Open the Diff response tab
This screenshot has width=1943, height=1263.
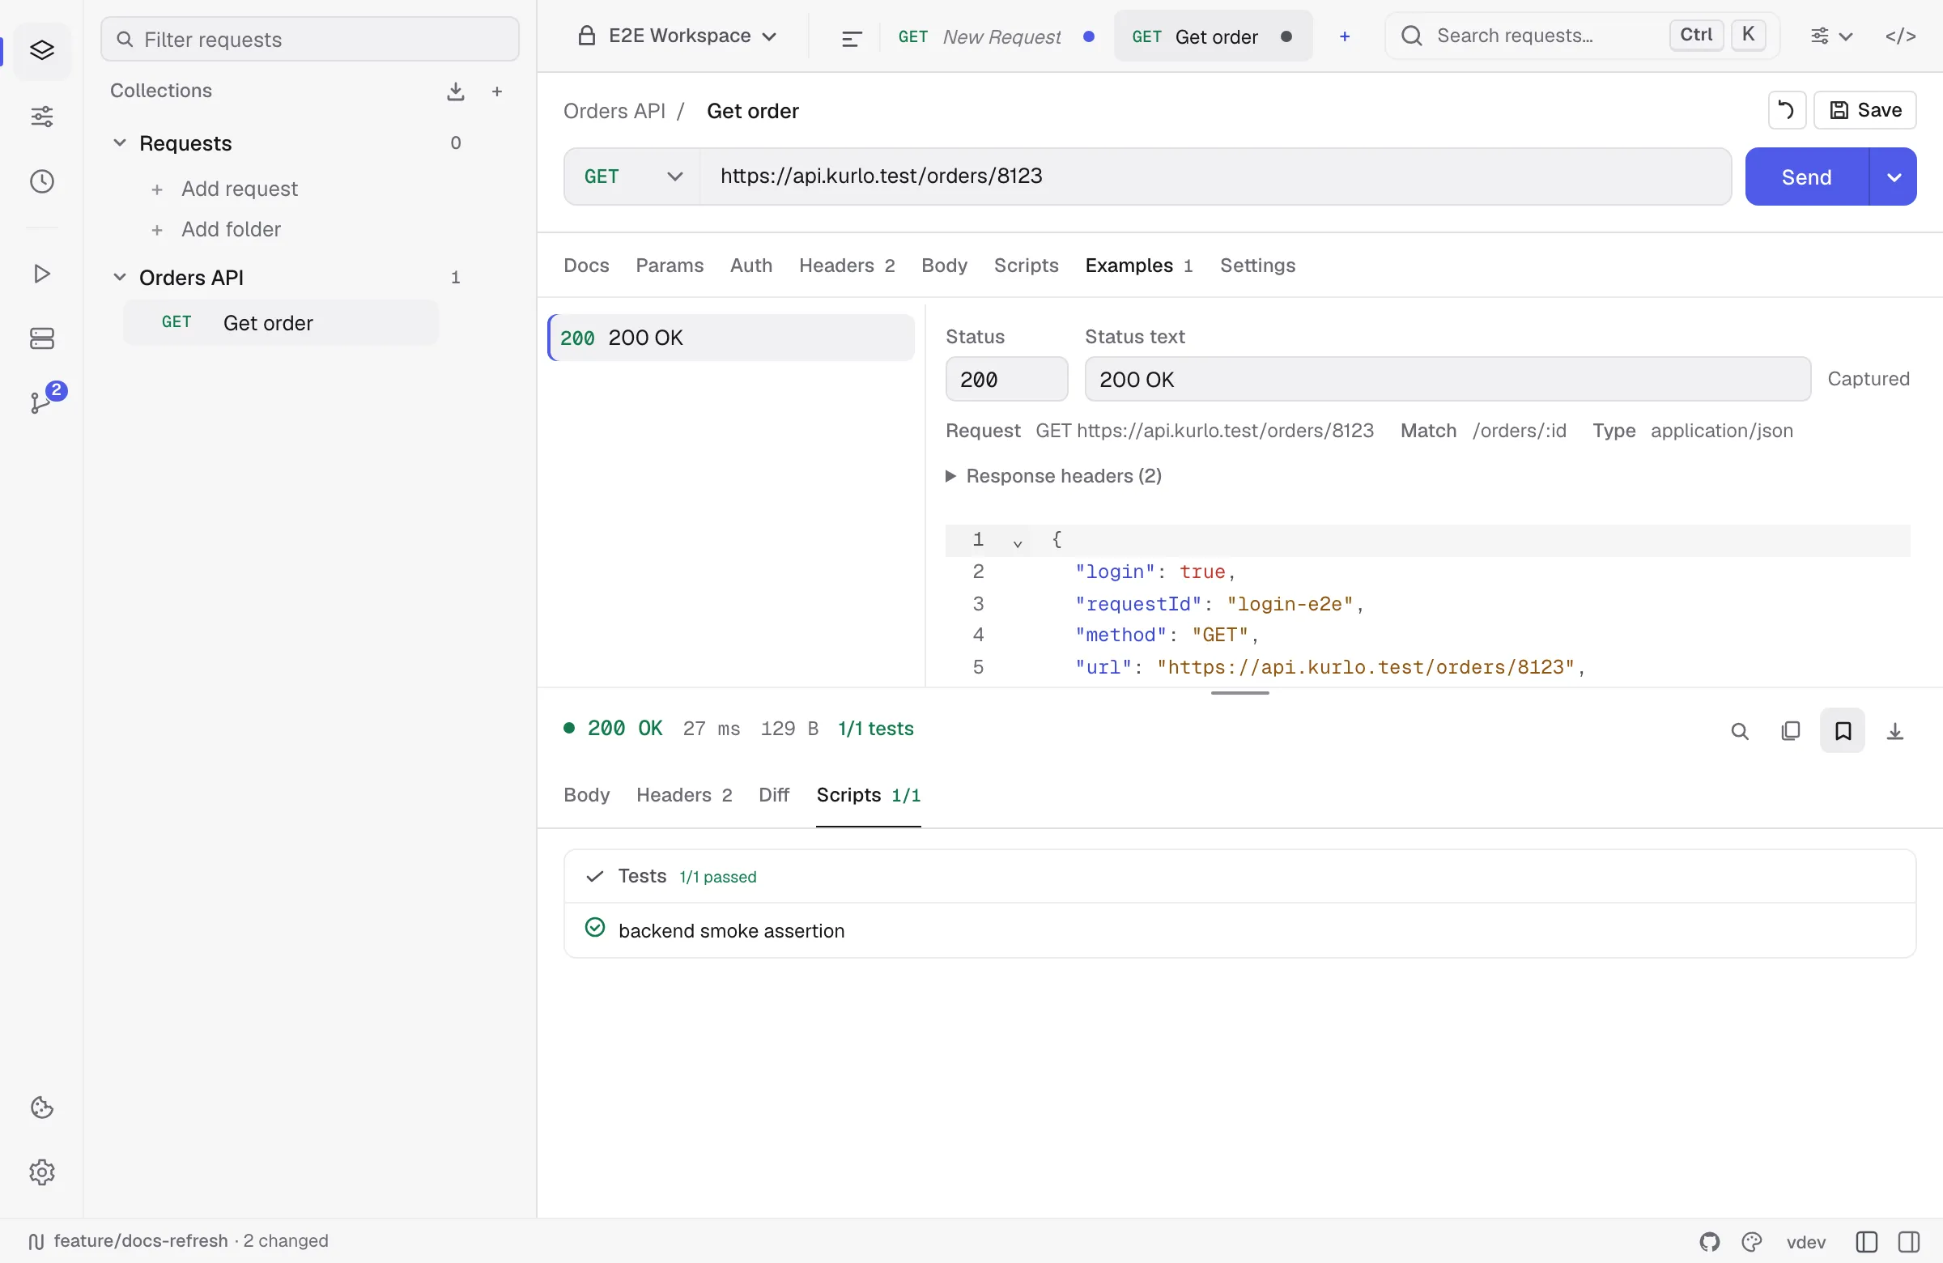tap(773, 795)
